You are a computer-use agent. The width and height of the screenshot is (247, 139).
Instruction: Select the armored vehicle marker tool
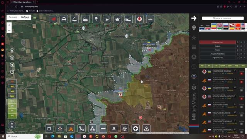coord(64,19)
